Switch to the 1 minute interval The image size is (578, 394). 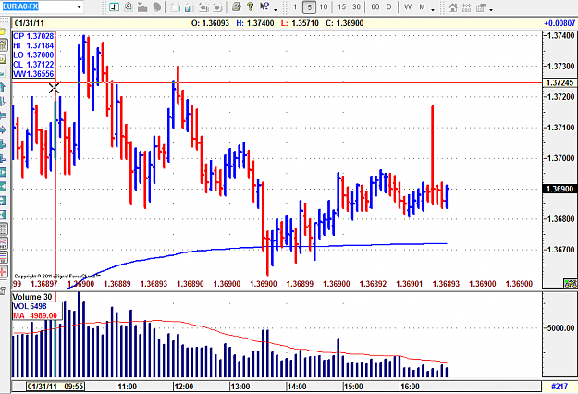(295, 7)
